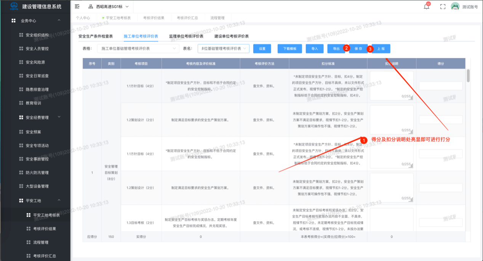This screenshot has width=483, height=261.
Task: Click the 上报 submit button
Action: pyautogui.click(x=381, y=49)
